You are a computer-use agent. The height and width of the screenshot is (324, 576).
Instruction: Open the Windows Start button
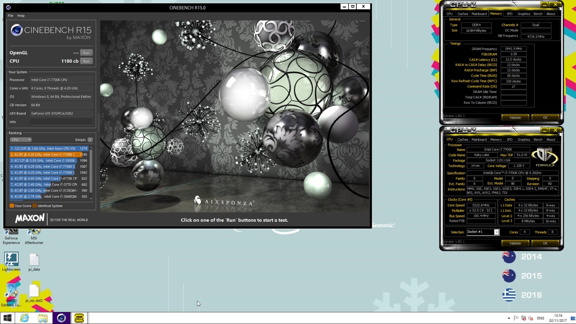click(x=7, y=318)
